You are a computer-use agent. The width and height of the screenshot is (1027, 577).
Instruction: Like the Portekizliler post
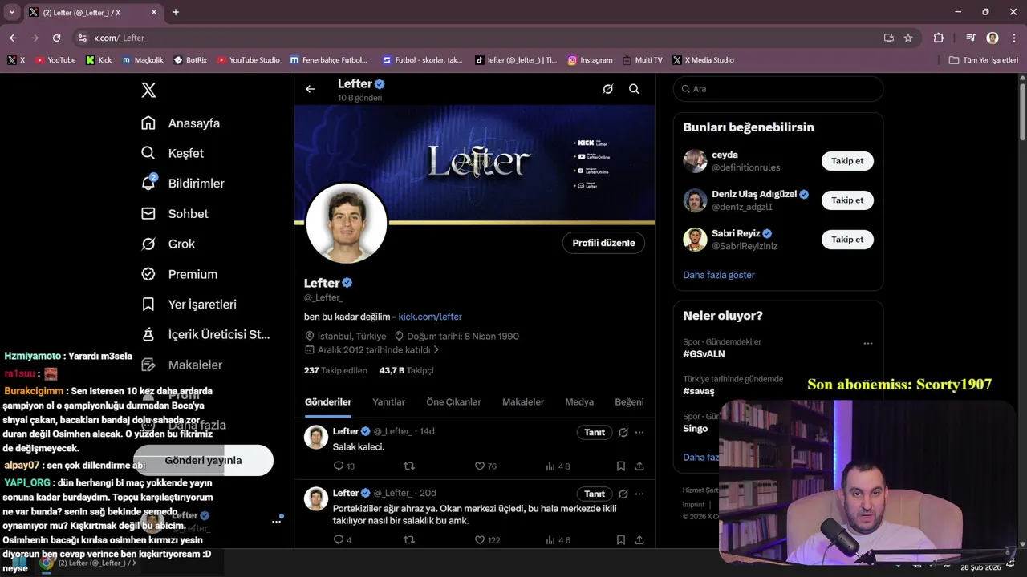pyautogui.click(x=487, y=539)
